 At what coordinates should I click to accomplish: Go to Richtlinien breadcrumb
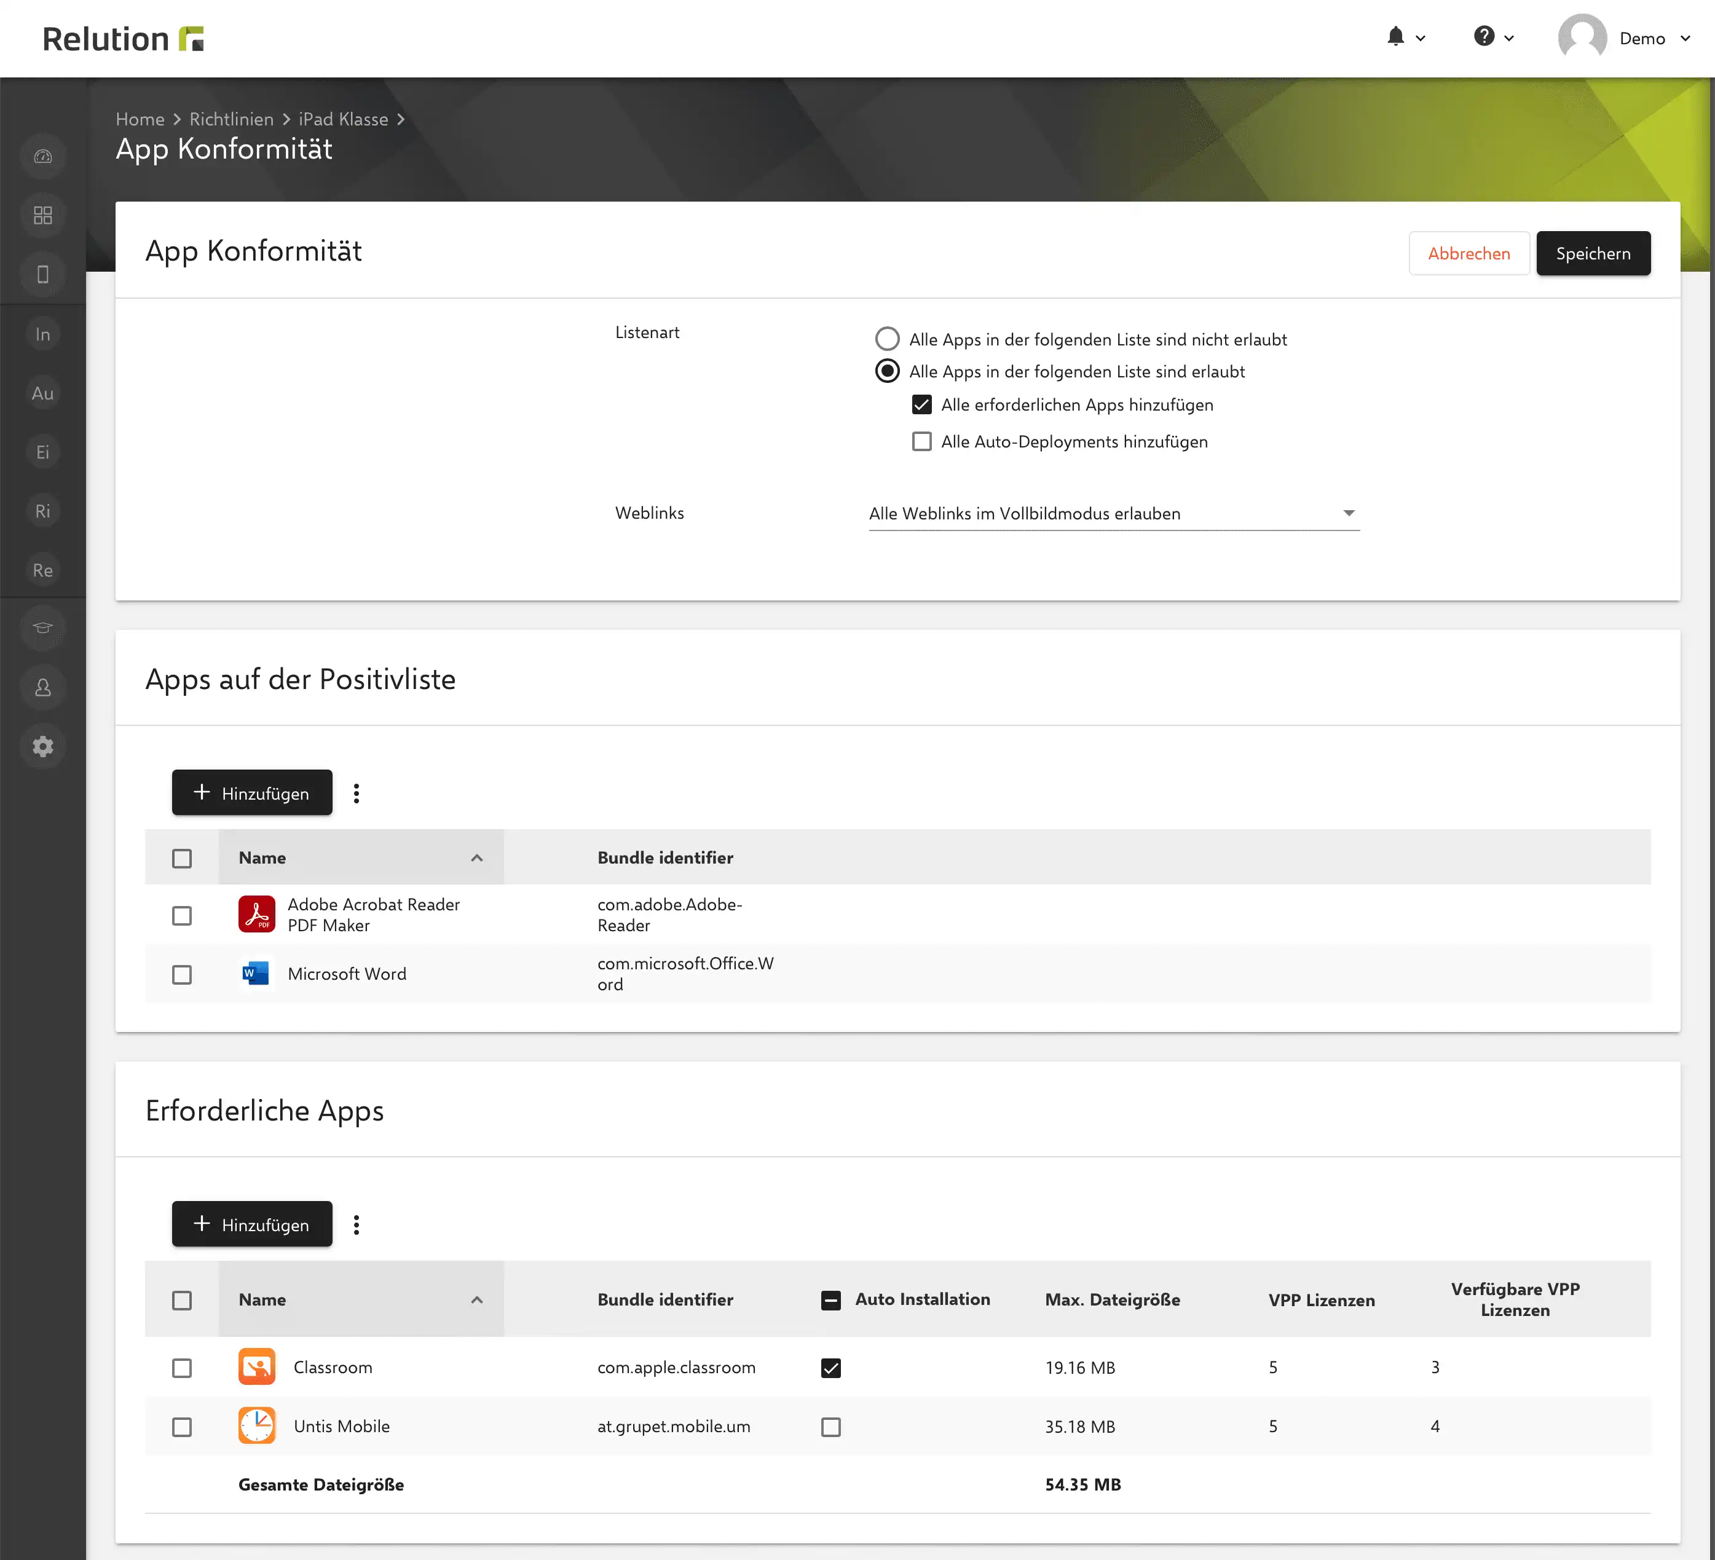coord(231,119)
